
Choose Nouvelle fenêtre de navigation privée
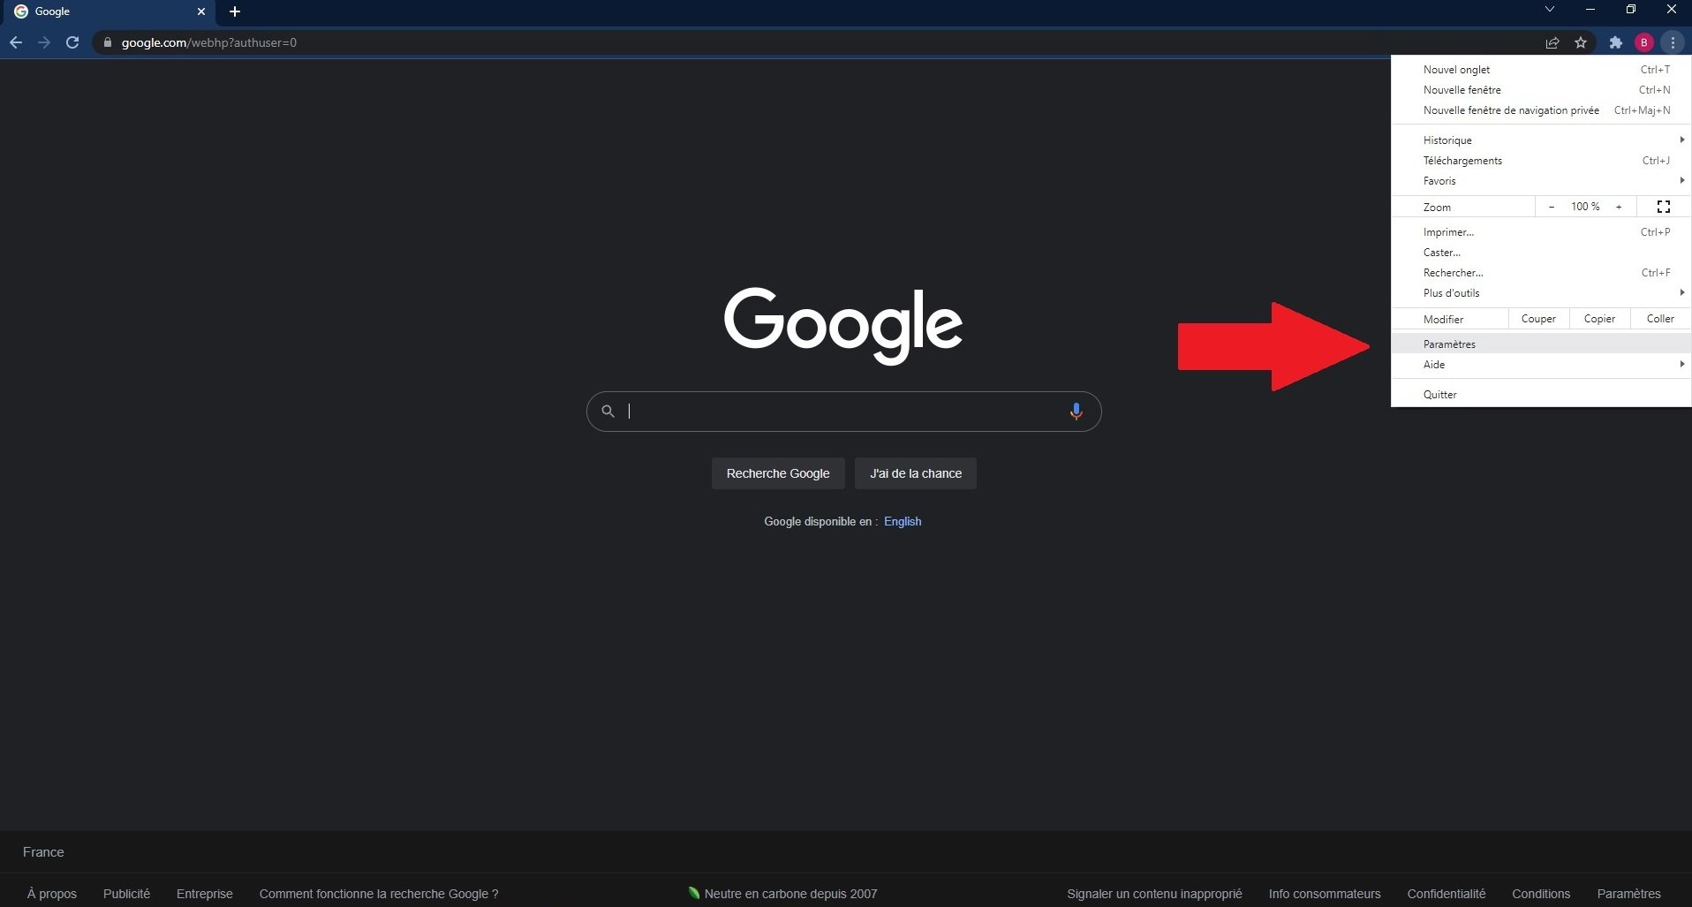pos(1511,110)
